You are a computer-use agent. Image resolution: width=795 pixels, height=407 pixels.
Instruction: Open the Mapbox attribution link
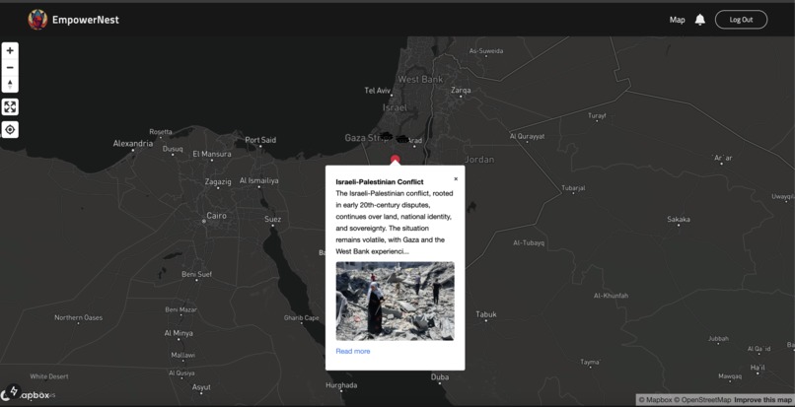[x=655, y=400]
